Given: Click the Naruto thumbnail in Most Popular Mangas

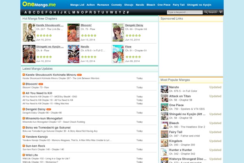Looking at the screenshot, I should (164, 89).
